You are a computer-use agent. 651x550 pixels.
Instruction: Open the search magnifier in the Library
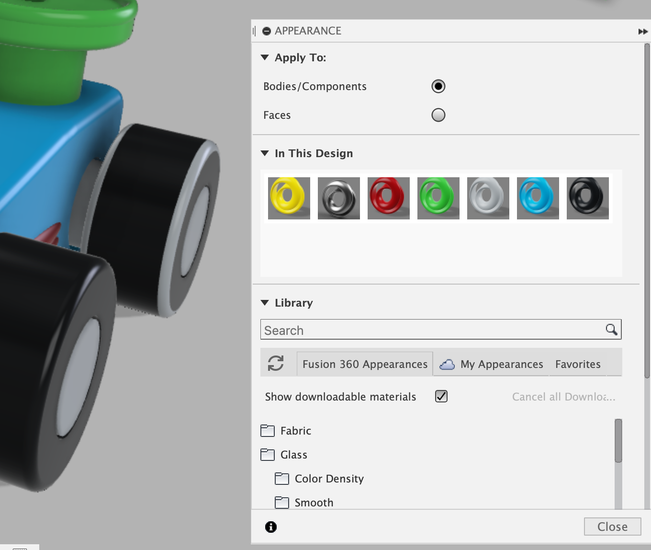coord(611,330)
